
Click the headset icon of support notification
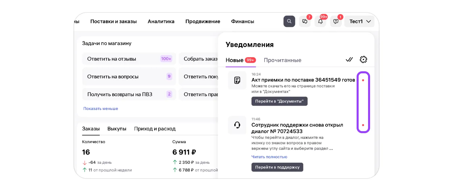click(237, 125)
